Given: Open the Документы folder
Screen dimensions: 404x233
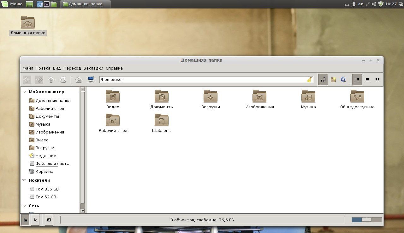Looking at the screenshot, I should pos(162,99).
